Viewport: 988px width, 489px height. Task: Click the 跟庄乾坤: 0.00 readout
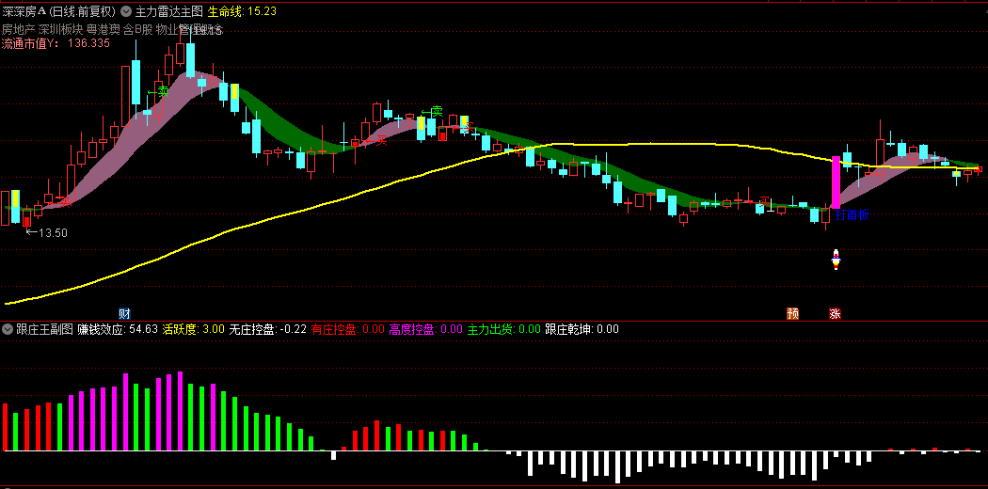582,329
